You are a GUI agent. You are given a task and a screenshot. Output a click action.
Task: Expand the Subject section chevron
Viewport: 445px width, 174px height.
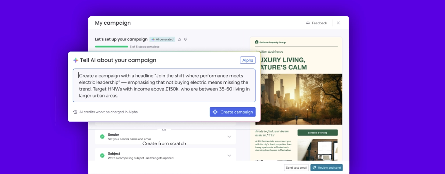coord(229,156)
